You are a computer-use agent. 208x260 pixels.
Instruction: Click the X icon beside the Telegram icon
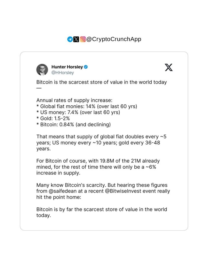pyautogui.click(x=76, y=39)
